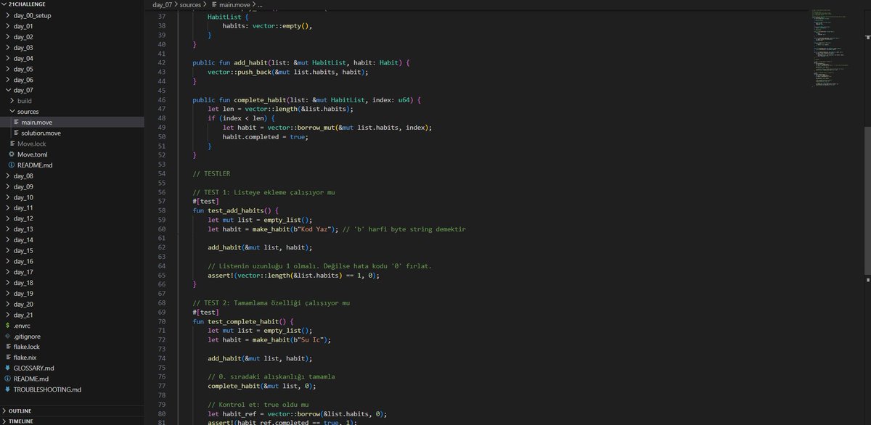Click the diamond icon beside .gitignore
The image size is (871, 425).
7,337
